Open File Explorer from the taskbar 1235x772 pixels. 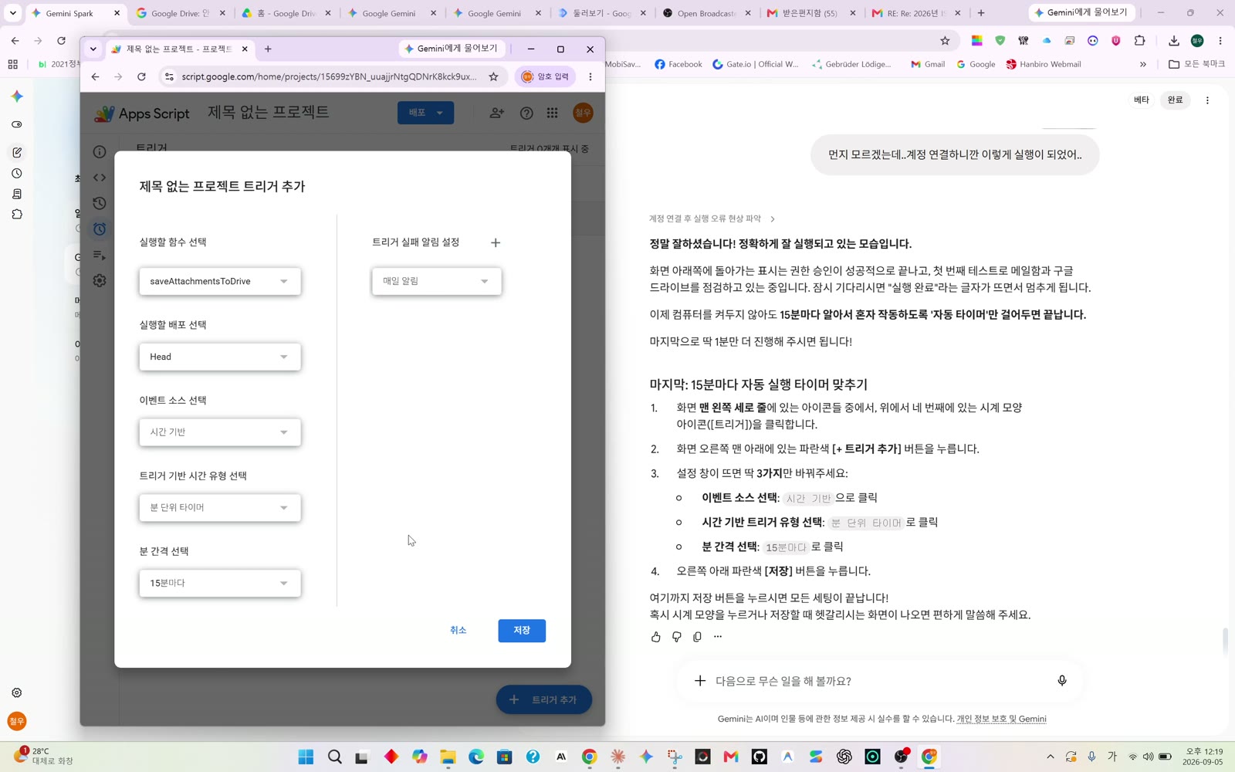tap(448, 757)
